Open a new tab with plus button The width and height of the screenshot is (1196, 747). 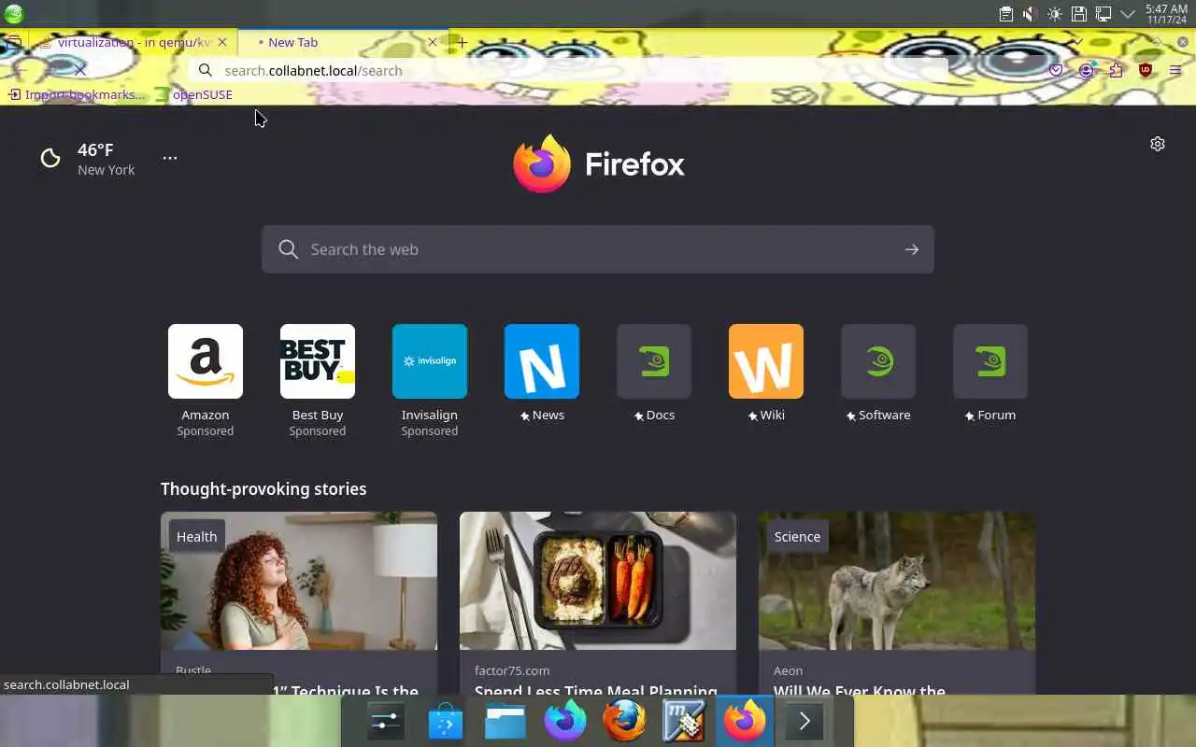point(462,42)
